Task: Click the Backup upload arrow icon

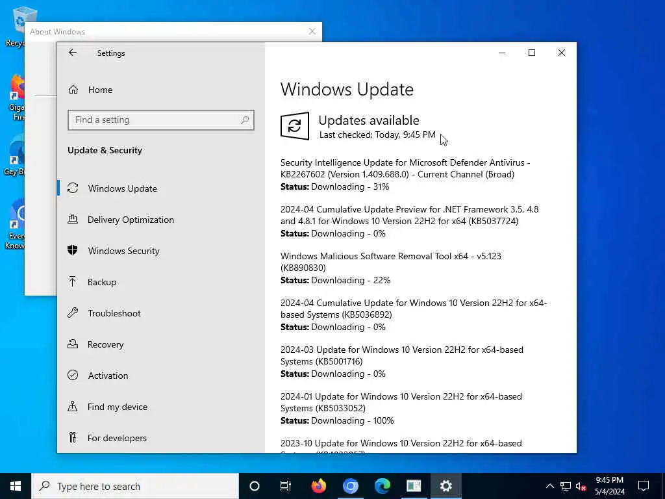Action: tap(73, 281)
